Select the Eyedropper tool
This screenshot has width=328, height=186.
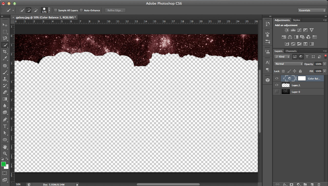click(5, 59)
